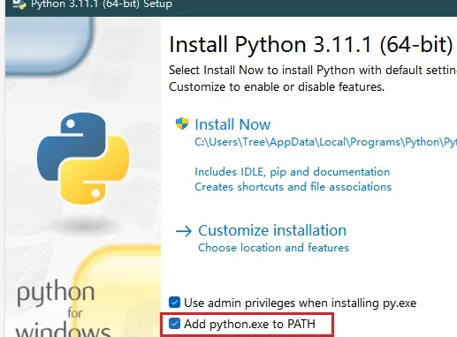
Task: Click 'Includes IDLE, pip and documentation' text
Action: (293, 172)
